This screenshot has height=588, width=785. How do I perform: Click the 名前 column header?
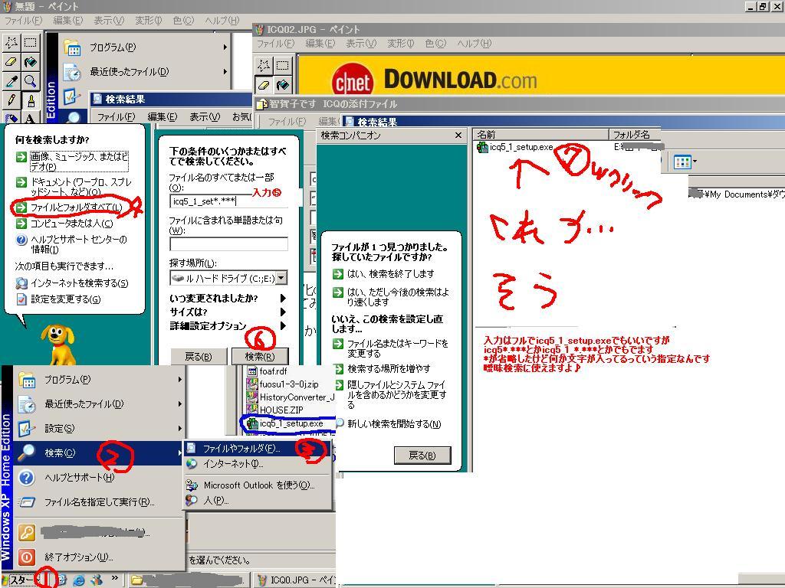tap(540, 134)
